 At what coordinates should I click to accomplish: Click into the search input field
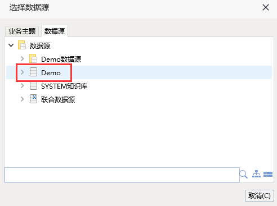pos(122,175)
